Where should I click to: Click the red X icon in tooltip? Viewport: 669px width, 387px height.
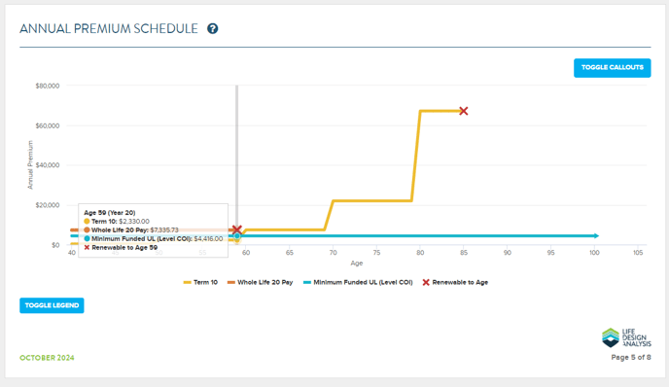click(87, 248)
